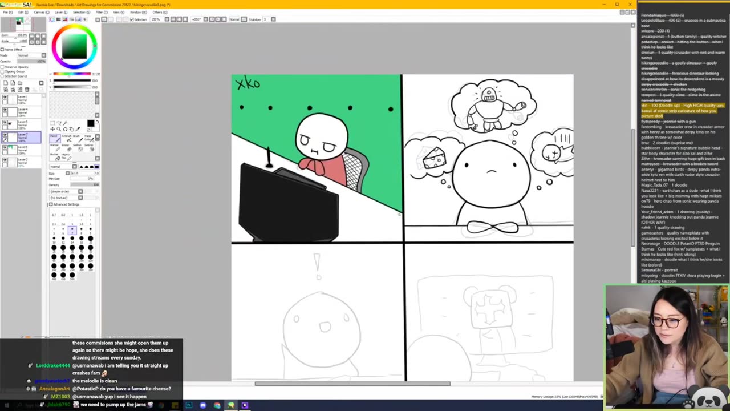Select the Move tool

(52, 129)
